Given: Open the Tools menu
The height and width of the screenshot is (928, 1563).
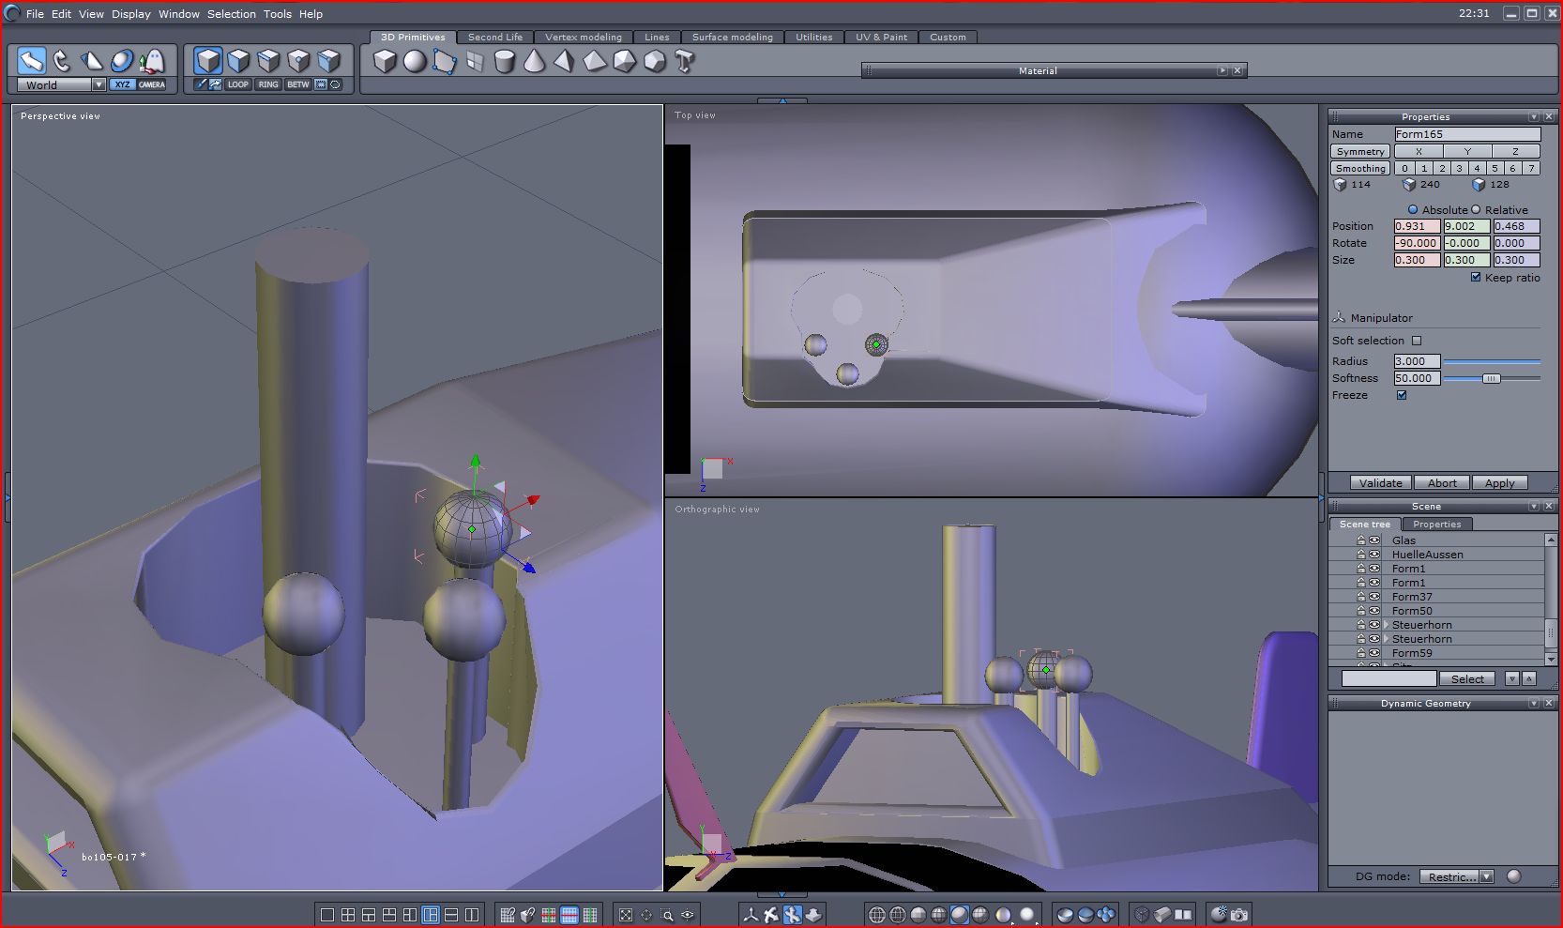Looking at the screenshot, I should click(x=277, y=14).
